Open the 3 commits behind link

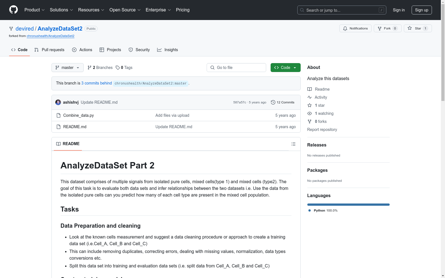[x=97, y=83]
